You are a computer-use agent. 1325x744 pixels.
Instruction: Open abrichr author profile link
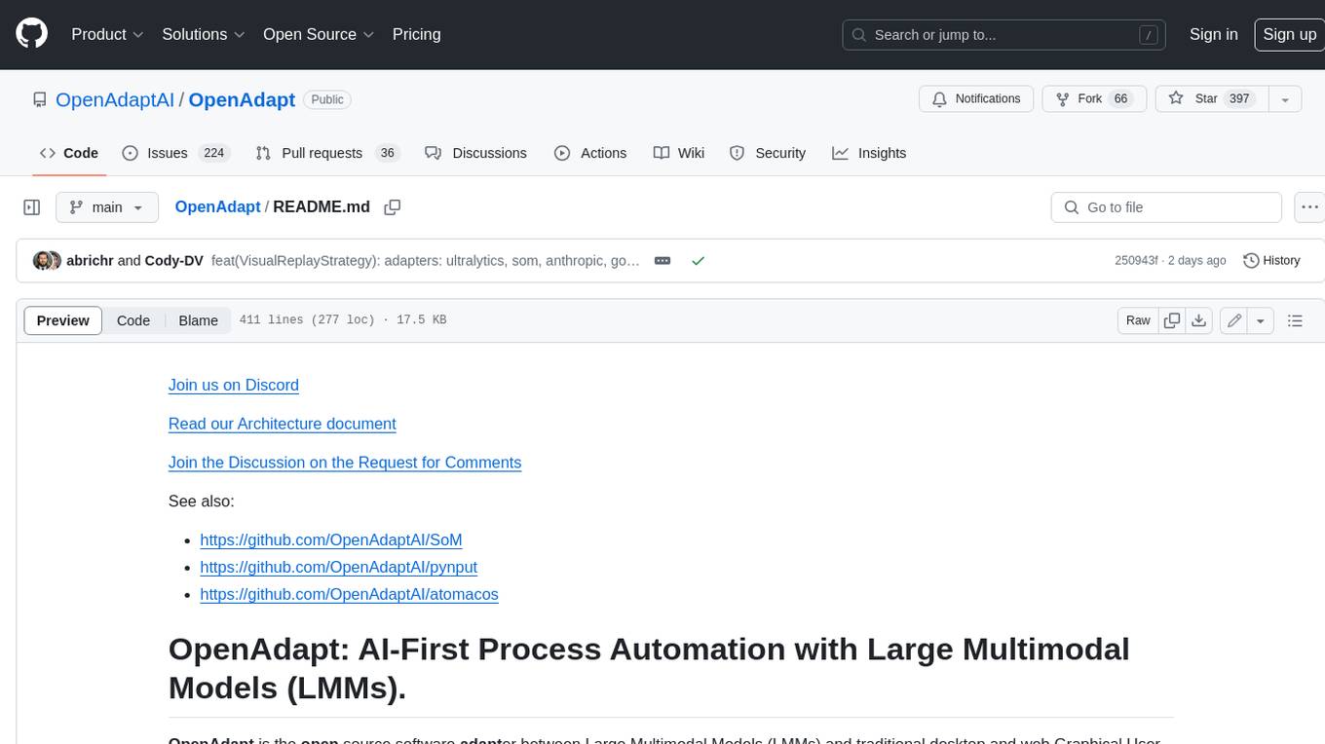[90, 261]
